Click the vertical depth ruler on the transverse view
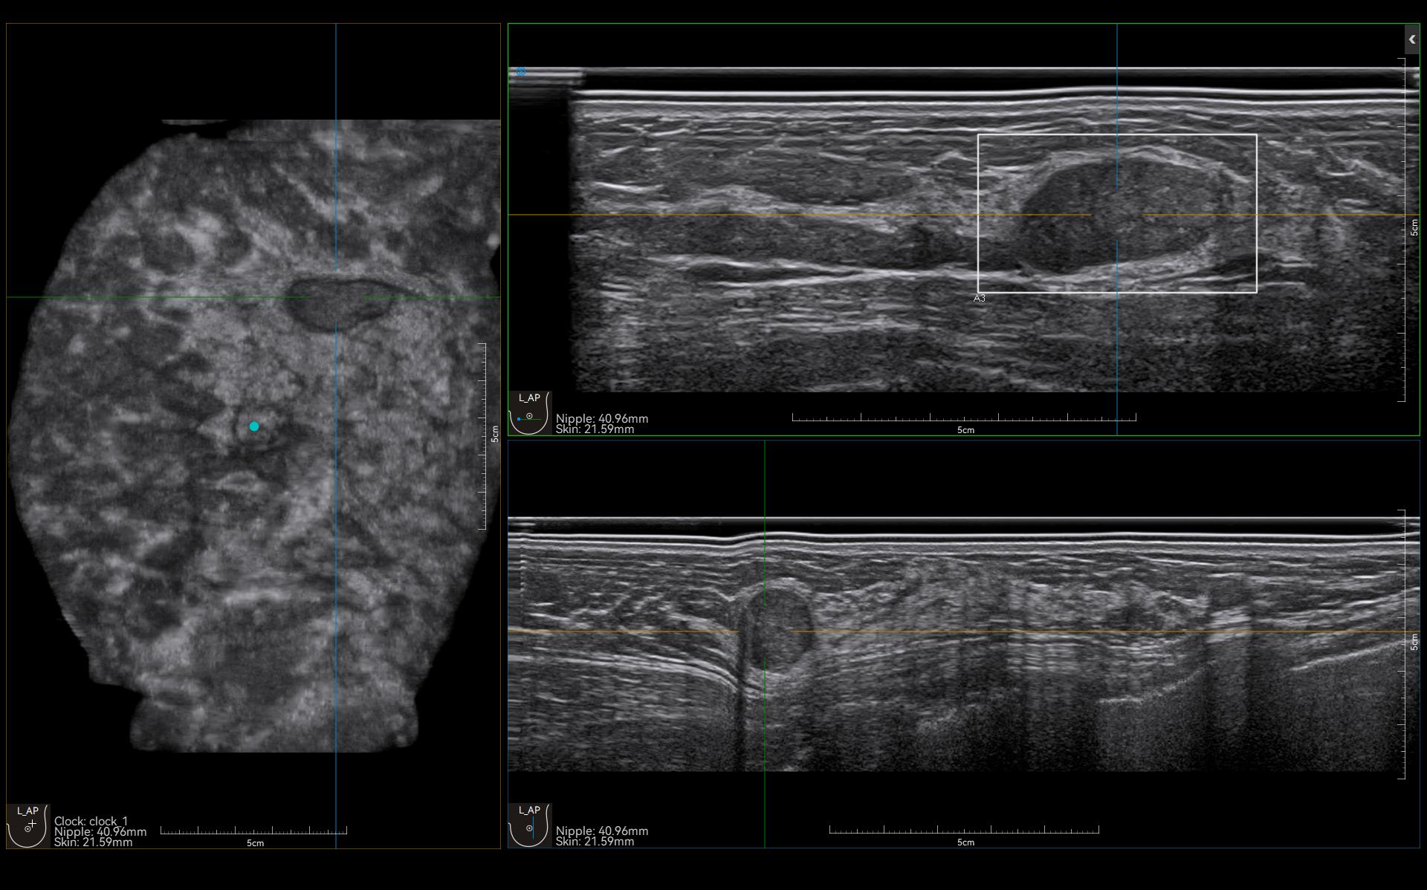 point(1402,230)
